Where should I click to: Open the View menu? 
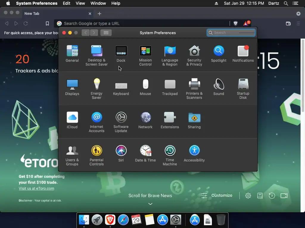click(x=80, y=3)
